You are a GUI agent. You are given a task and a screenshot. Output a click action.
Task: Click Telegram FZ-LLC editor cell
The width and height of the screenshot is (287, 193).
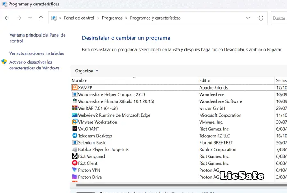(214, 136)
